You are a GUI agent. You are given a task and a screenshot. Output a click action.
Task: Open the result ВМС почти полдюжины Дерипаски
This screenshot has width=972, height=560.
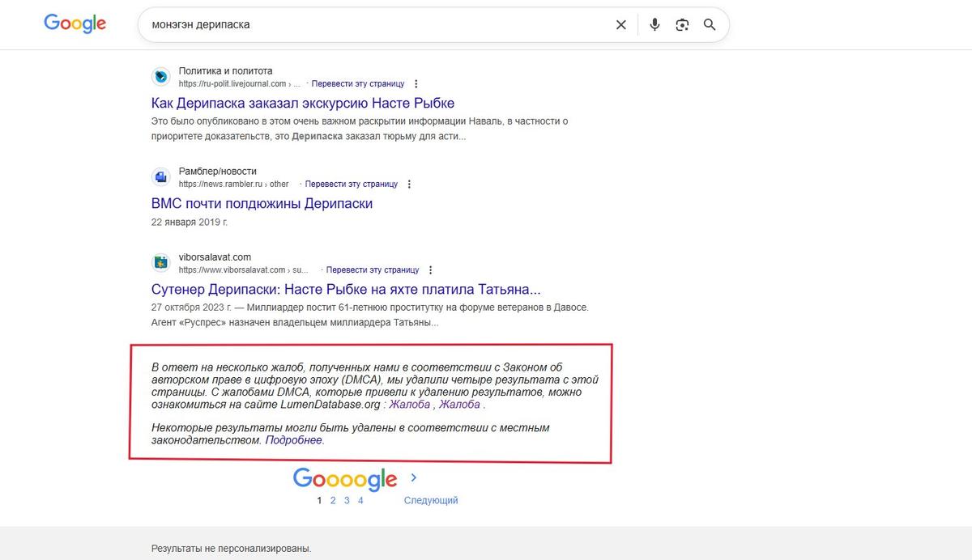click(x=263, y=203)
